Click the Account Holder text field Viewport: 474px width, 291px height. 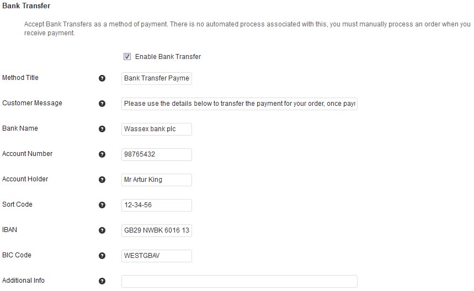click(157, 180)
